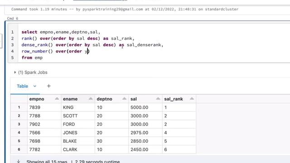
Task: Sort by the deptno column arrow
Action: [x=124, y=99]
